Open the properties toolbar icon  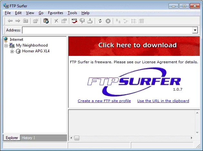click(x=64, y=21)
